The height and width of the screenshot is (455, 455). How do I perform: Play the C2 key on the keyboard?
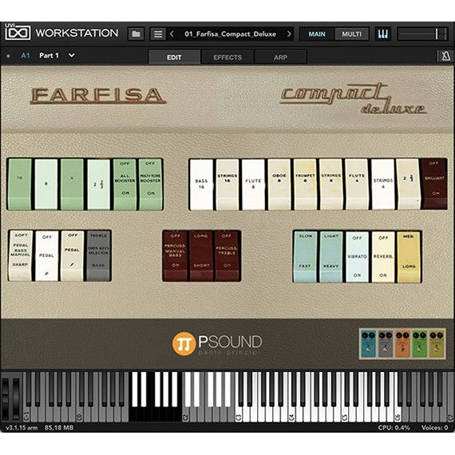(185, 414)
